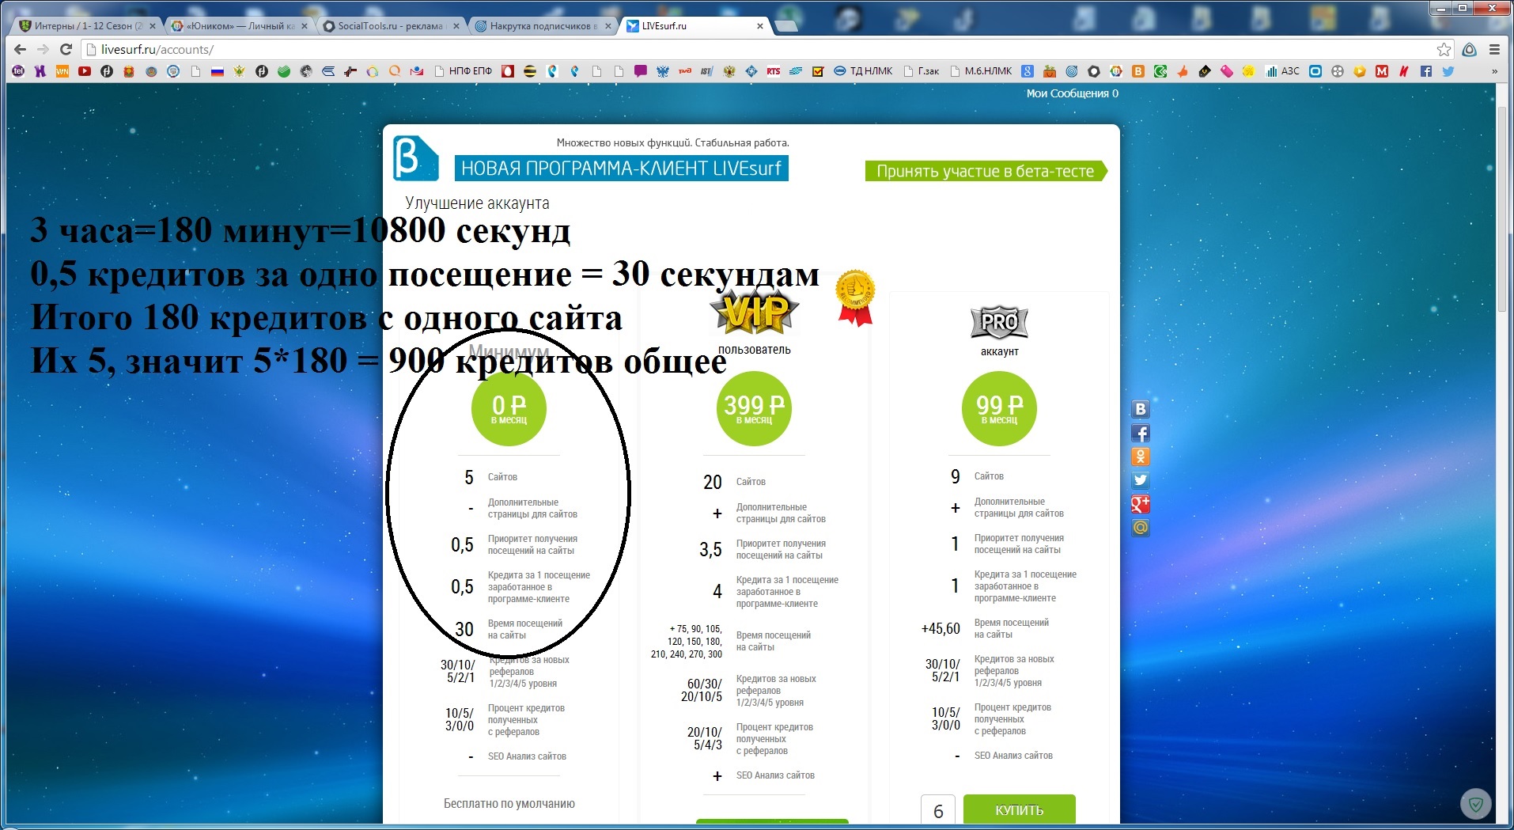This screenshot has width=1514, height=830.
Task: Open the Google blue 8 bookmark
Action: click(x=1028, y=71)
